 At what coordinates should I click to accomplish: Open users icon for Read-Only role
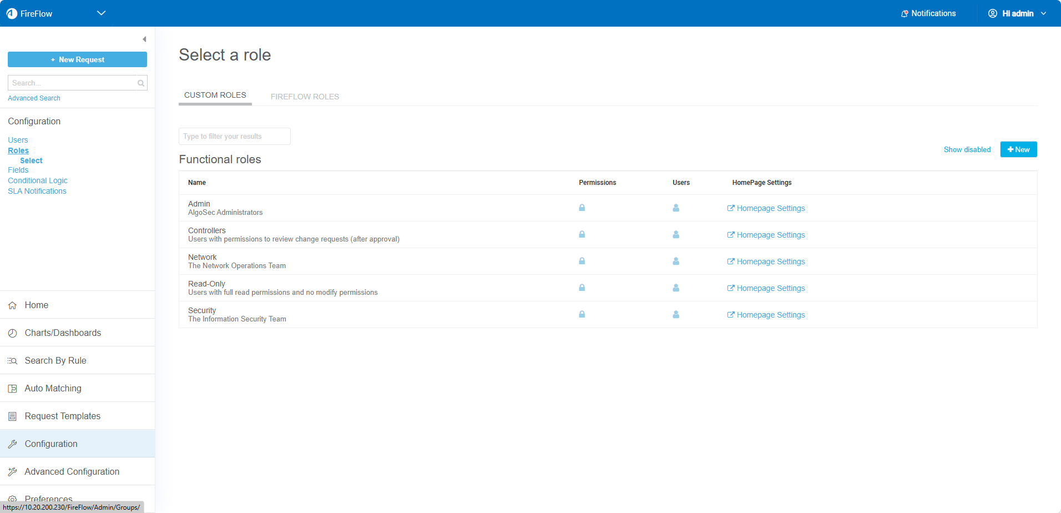click(x=676, y=288)
